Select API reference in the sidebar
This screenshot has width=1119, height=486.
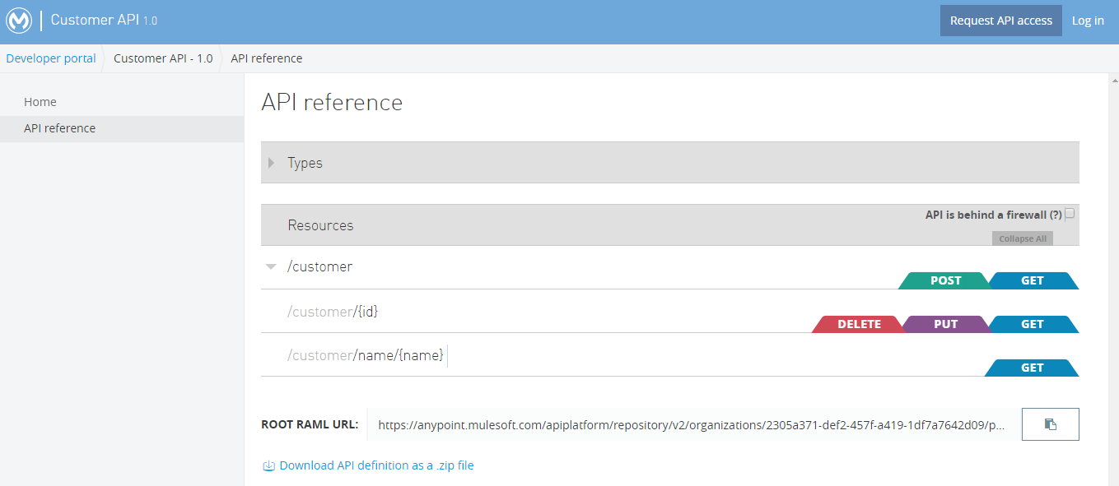60,128
